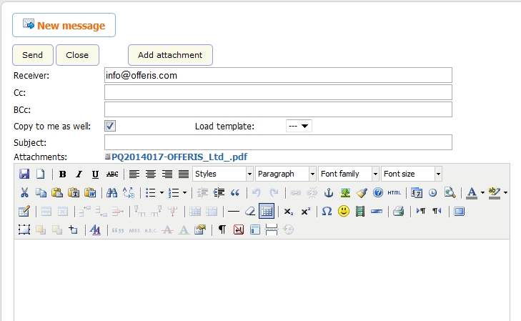Click the binoculars Find icon
Screen dimensions: 521x321
111,192
